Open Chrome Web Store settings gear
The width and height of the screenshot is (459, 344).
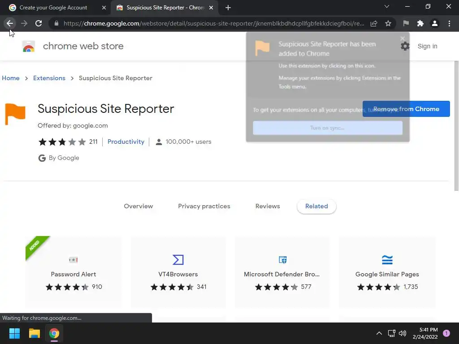click(x=405, y=46)
